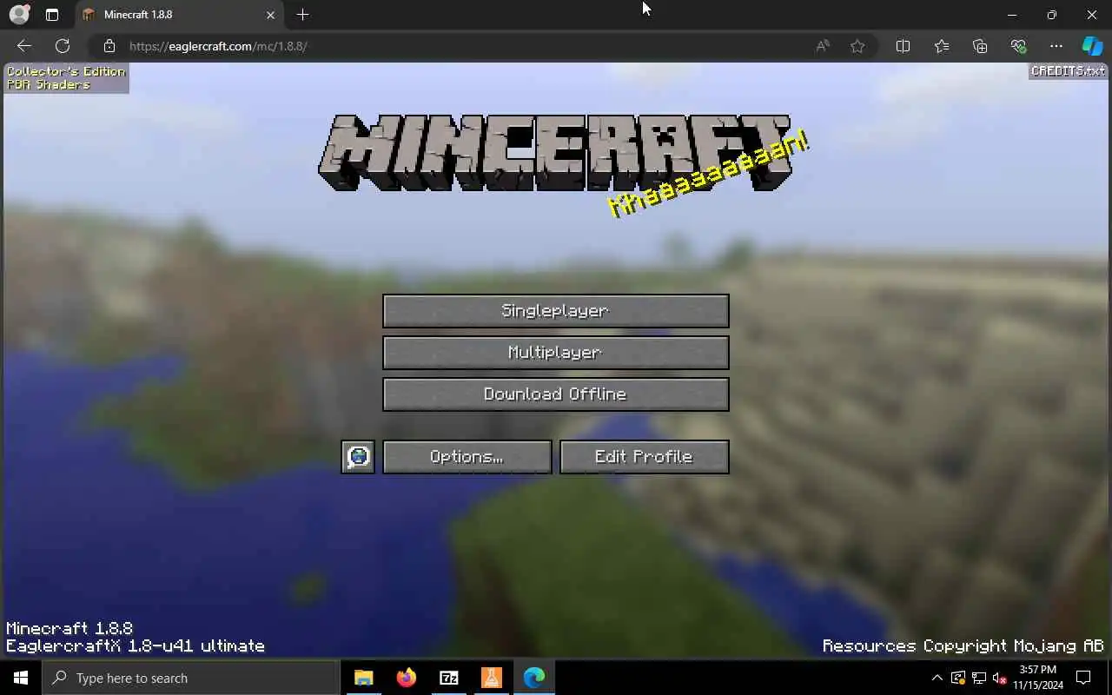Click the EaglercraftX 1.8-u41 ultimate version text
The height and width of the screenshot is (695, 1112).
coord(136,646)
